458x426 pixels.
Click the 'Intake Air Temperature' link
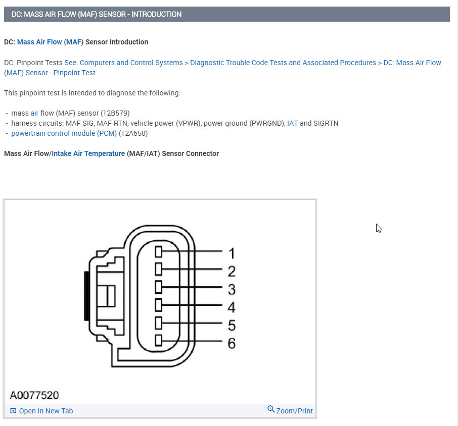(x=88, y=153)
